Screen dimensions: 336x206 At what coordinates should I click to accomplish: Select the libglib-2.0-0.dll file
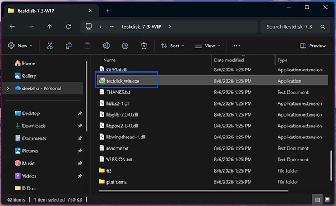[122, 115]
